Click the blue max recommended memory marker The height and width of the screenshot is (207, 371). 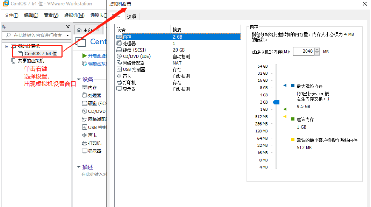[x=285, y=85]
